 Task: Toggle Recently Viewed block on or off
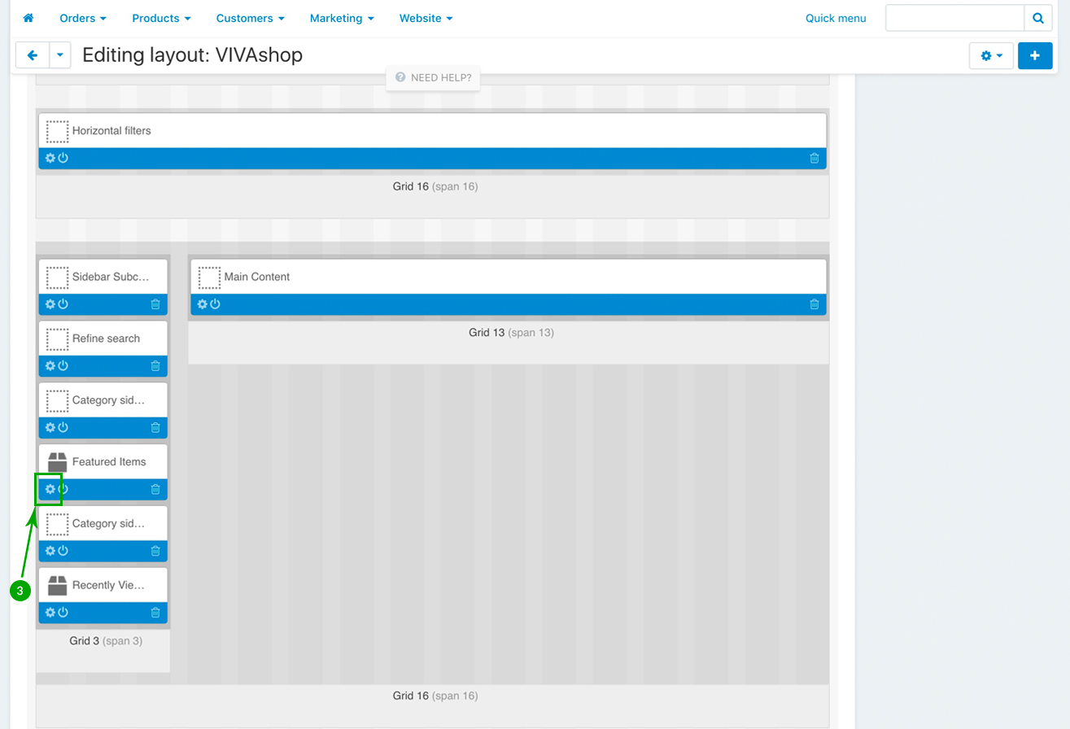63,613
